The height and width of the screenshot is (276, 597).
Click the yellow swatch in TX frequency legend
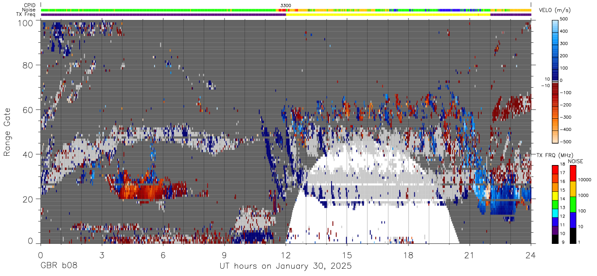[x=555, y=195]
